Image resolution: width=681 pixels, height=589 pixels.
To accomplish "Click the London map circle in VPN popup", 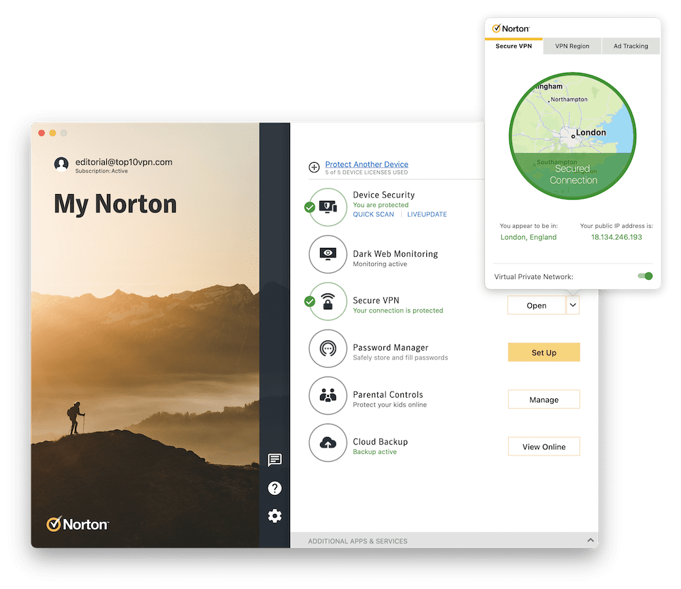I will pyautogui.click(x=573, y=136).
